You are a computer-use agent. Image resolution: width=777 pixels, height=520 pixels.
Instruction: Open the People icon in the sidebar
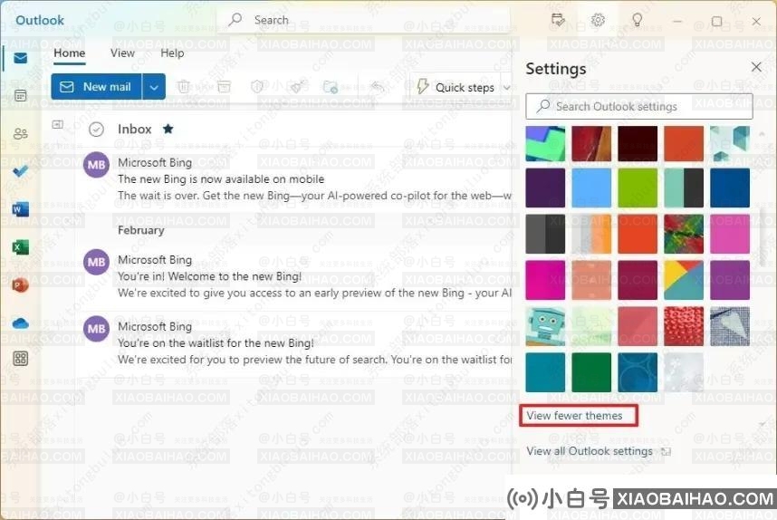pyautogui.click(x=20, y=134)
